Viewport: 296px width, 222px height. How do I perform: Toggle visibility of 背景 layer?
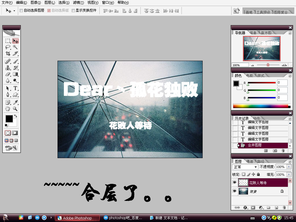pyautogui.click(x=234, y=191)
